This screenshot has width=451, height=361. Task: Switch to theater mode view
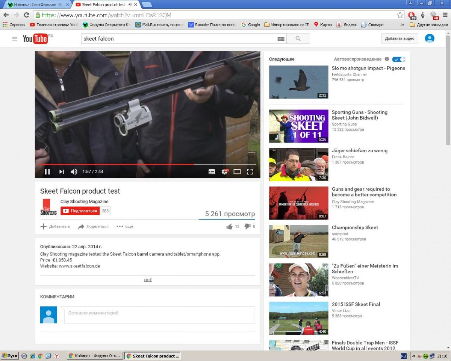pyautogui.click(x=237, y=172)
